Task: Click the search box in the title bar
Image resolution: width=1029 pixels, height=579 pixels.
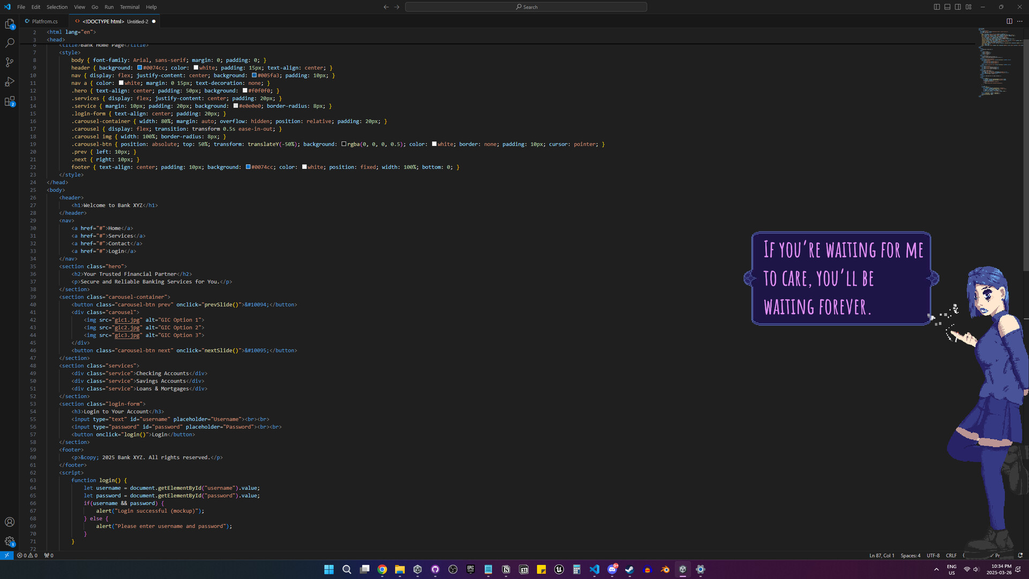Action: click(525, 7)
